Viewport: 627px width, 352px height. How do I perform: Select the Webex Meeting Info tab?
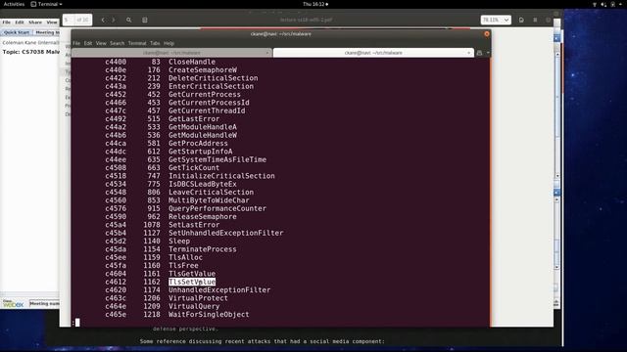(47, 32)
